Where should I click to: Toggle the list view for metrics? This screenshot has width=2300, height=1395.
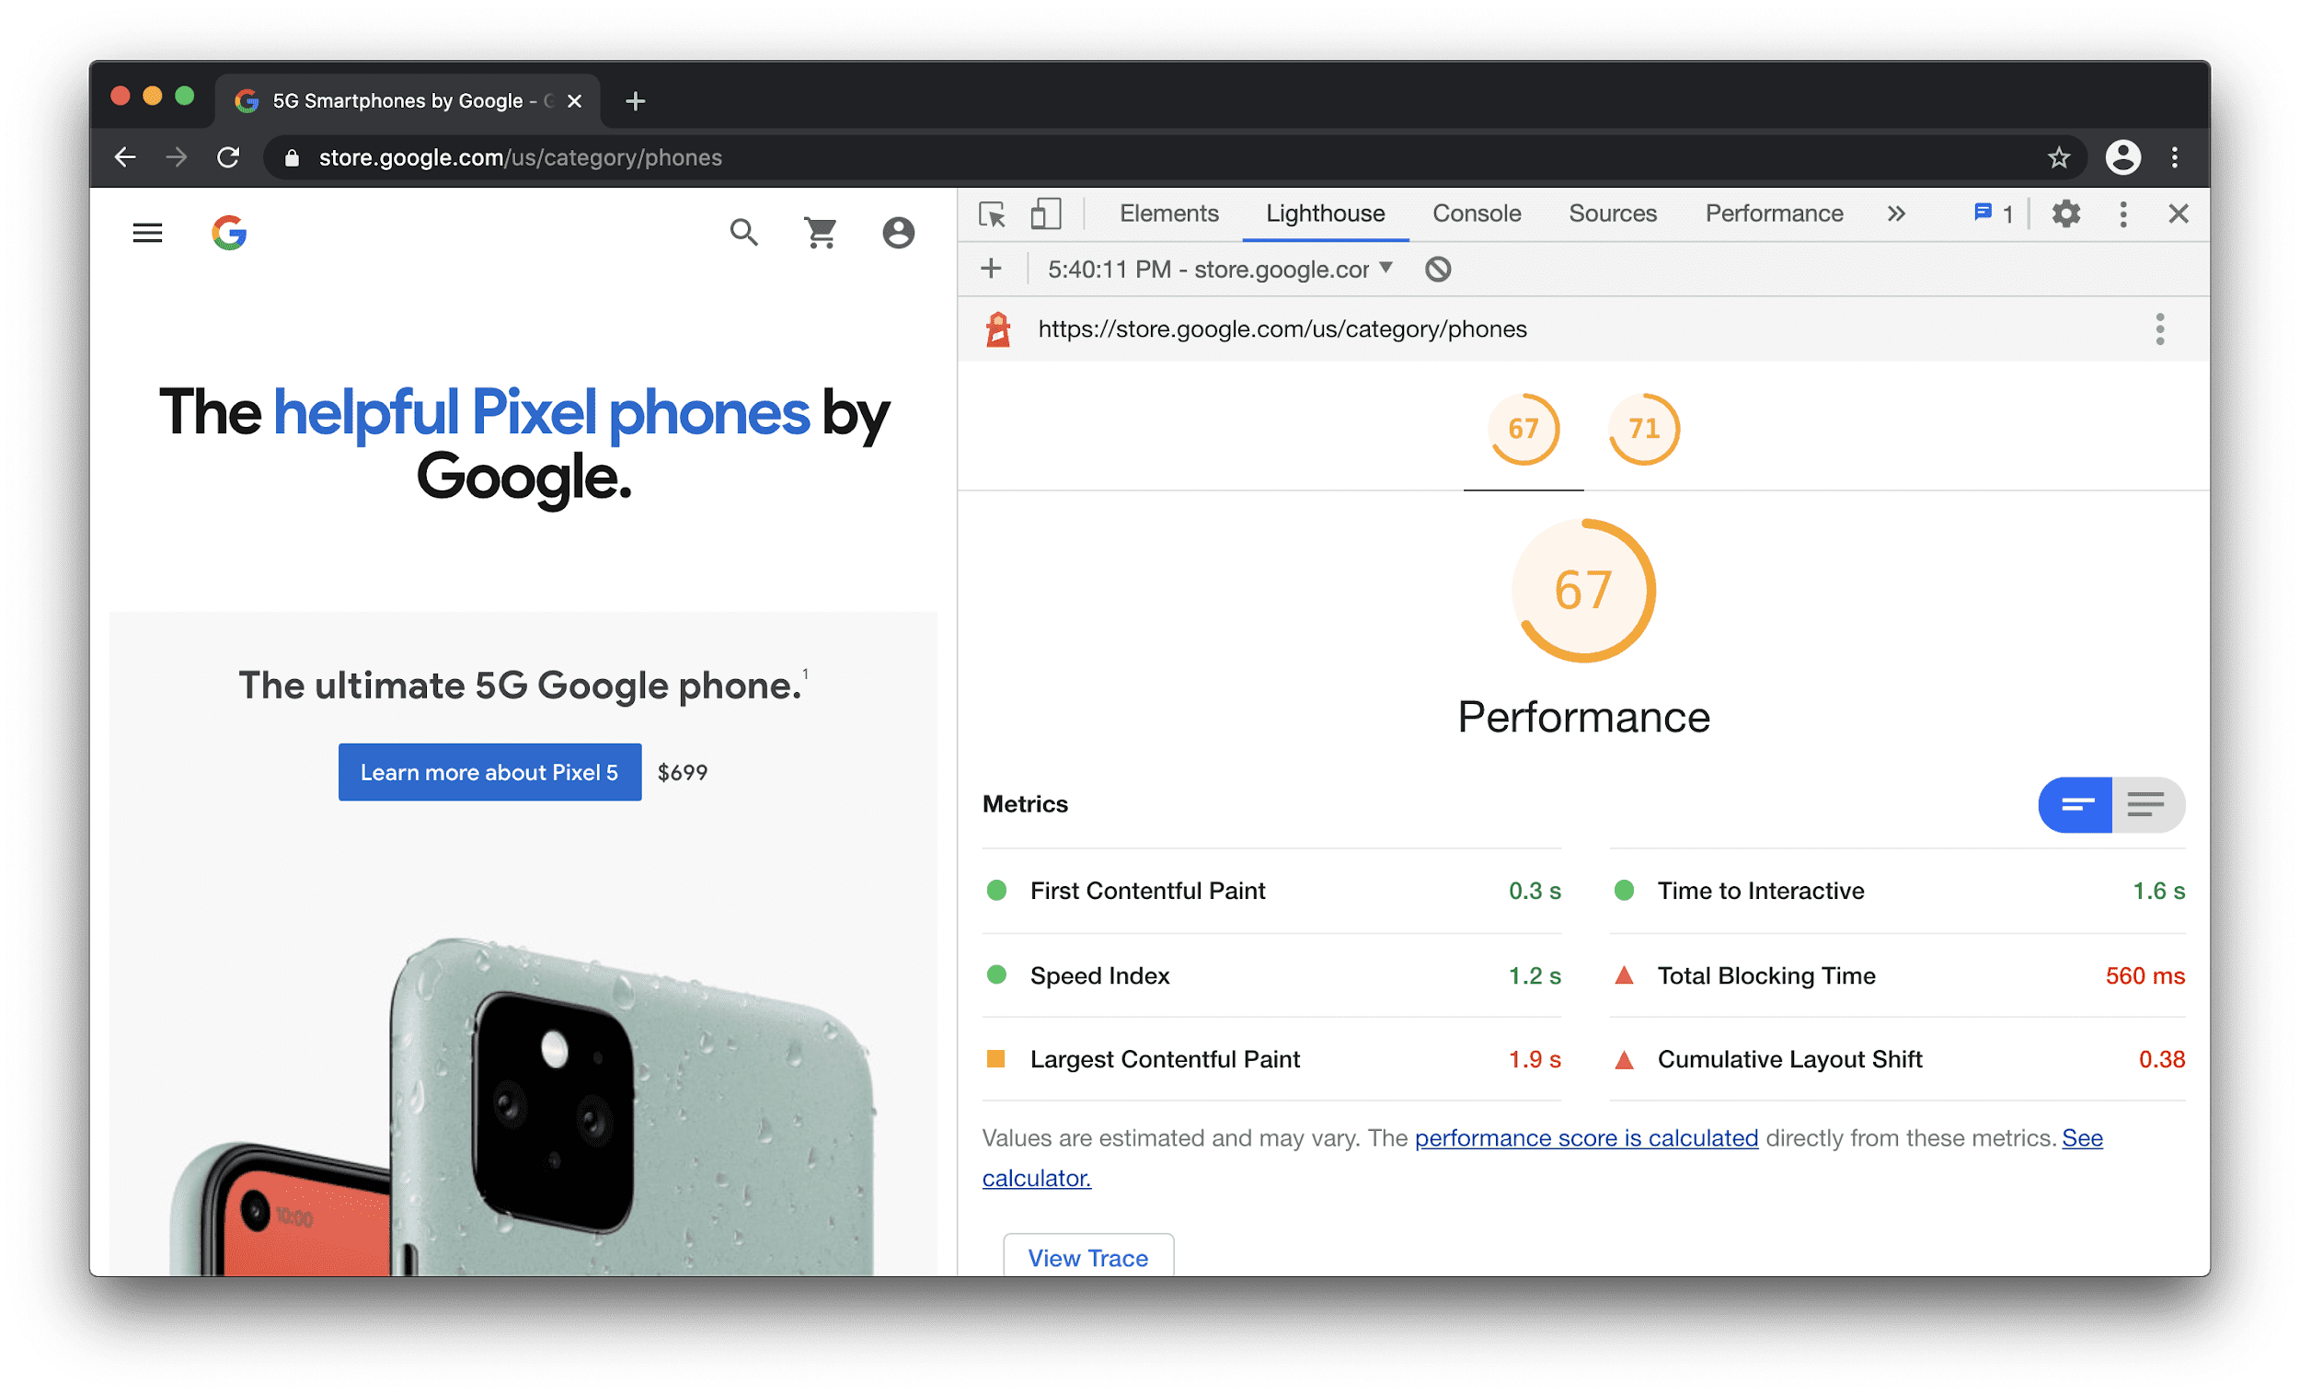pos(2147,803)
